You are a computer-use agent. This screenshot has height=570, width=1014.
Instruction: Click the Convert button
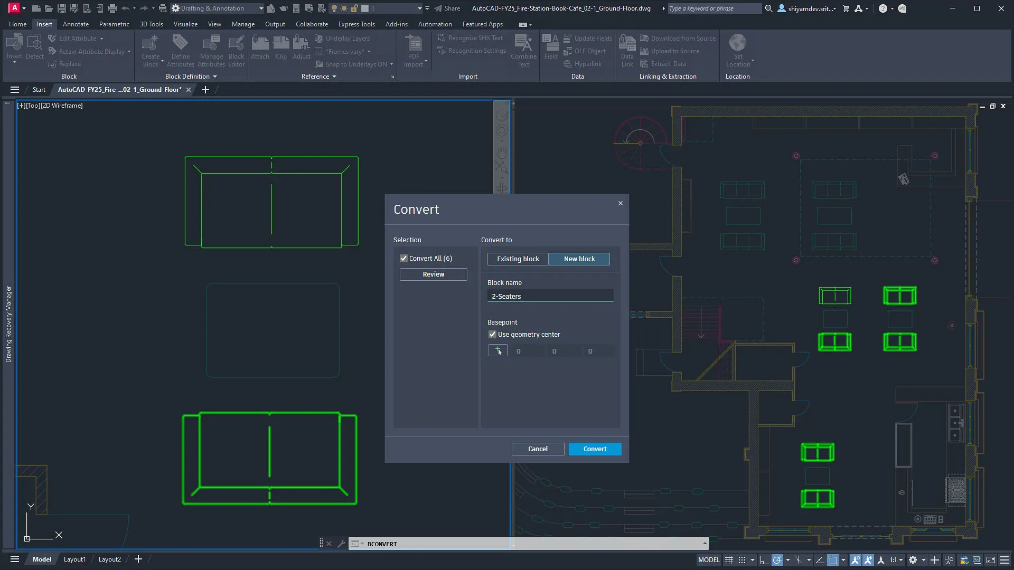pyautogui.click(x=595, y=449)
